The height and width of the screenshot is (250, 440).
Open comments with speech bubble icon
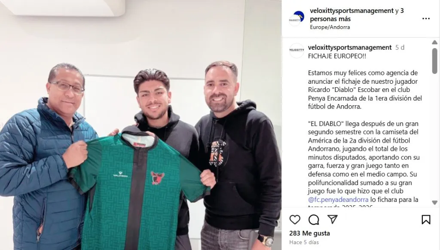tap(314, 220)
